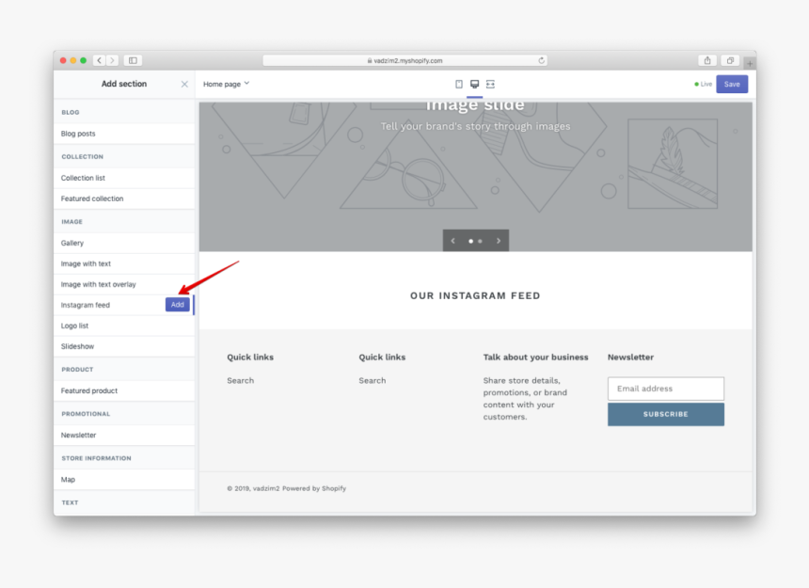Switch to fullscreen preview icon

490,84
